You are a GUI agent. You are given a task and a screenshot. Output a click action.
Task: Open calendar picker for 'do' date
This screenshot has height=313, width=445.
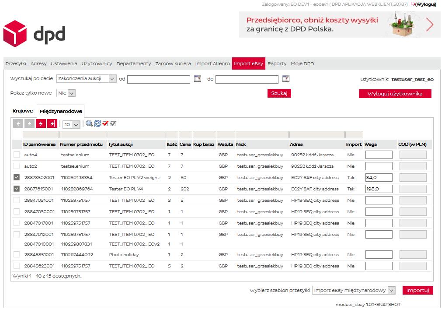click(286, 78)
